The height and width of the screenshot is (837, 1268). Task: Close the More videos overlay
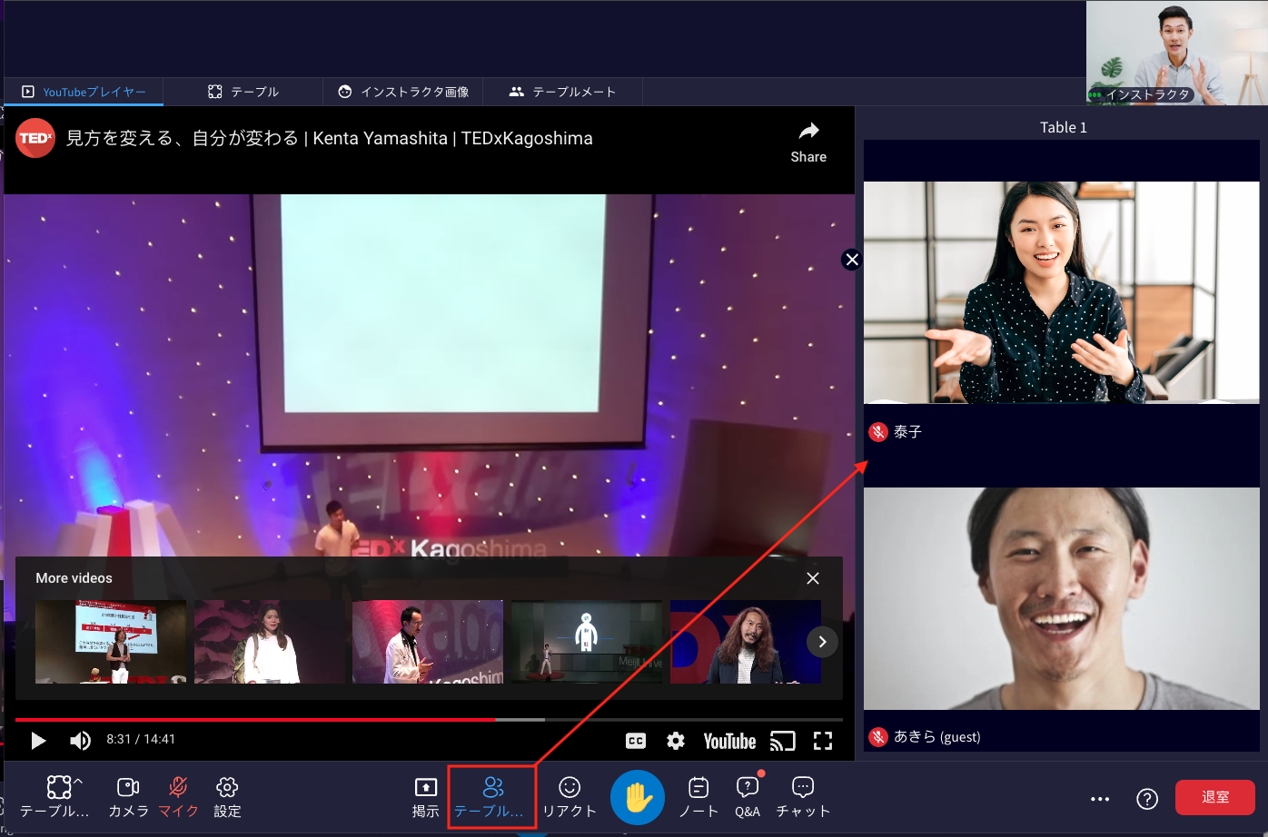813,578
